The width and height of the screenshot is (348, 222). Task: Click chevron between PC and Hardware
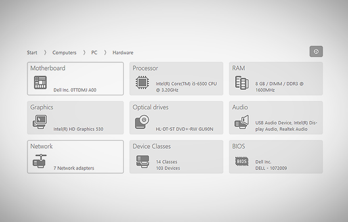105,52
